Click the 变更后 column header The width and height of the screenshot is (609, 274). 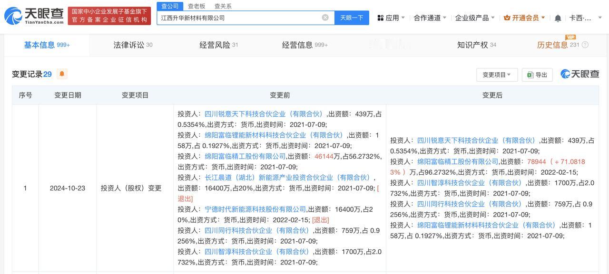492,95
